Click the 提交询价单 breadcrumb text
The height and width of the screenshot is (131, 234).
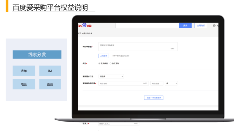click(x=88, y=33)
